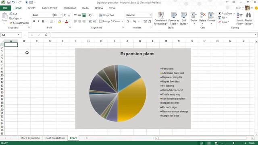
Task: Decrease decimal places
Action: 150,21
